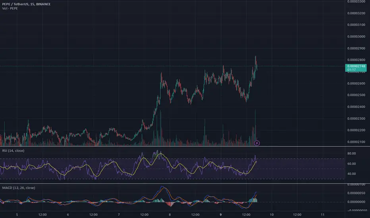Screen dimensions: 370x218
Task: Click the current price tag 0.00002748
Action: click(x=356, y=66)
